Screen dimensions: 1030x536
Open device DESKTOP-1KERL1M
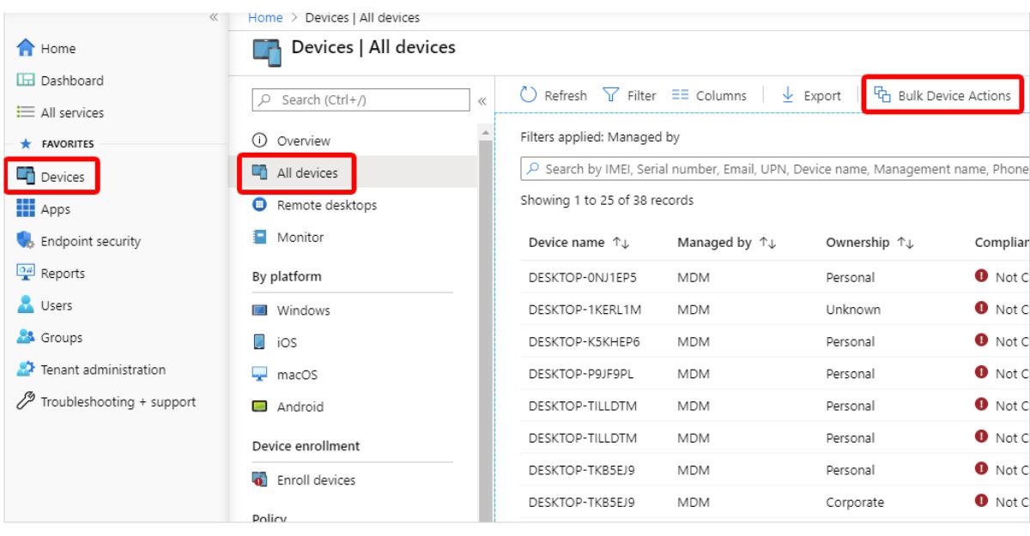(585, 310)
